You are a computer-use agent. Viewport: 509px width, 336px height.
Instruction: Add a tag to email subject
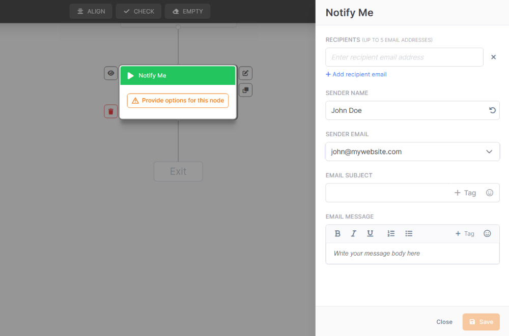tap(465, 193)
